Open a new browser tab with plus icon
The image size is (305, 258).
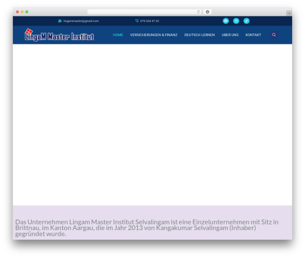[289, 13]
